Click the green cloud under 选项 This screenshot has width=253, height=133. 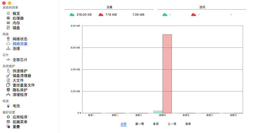pos(165,15)
